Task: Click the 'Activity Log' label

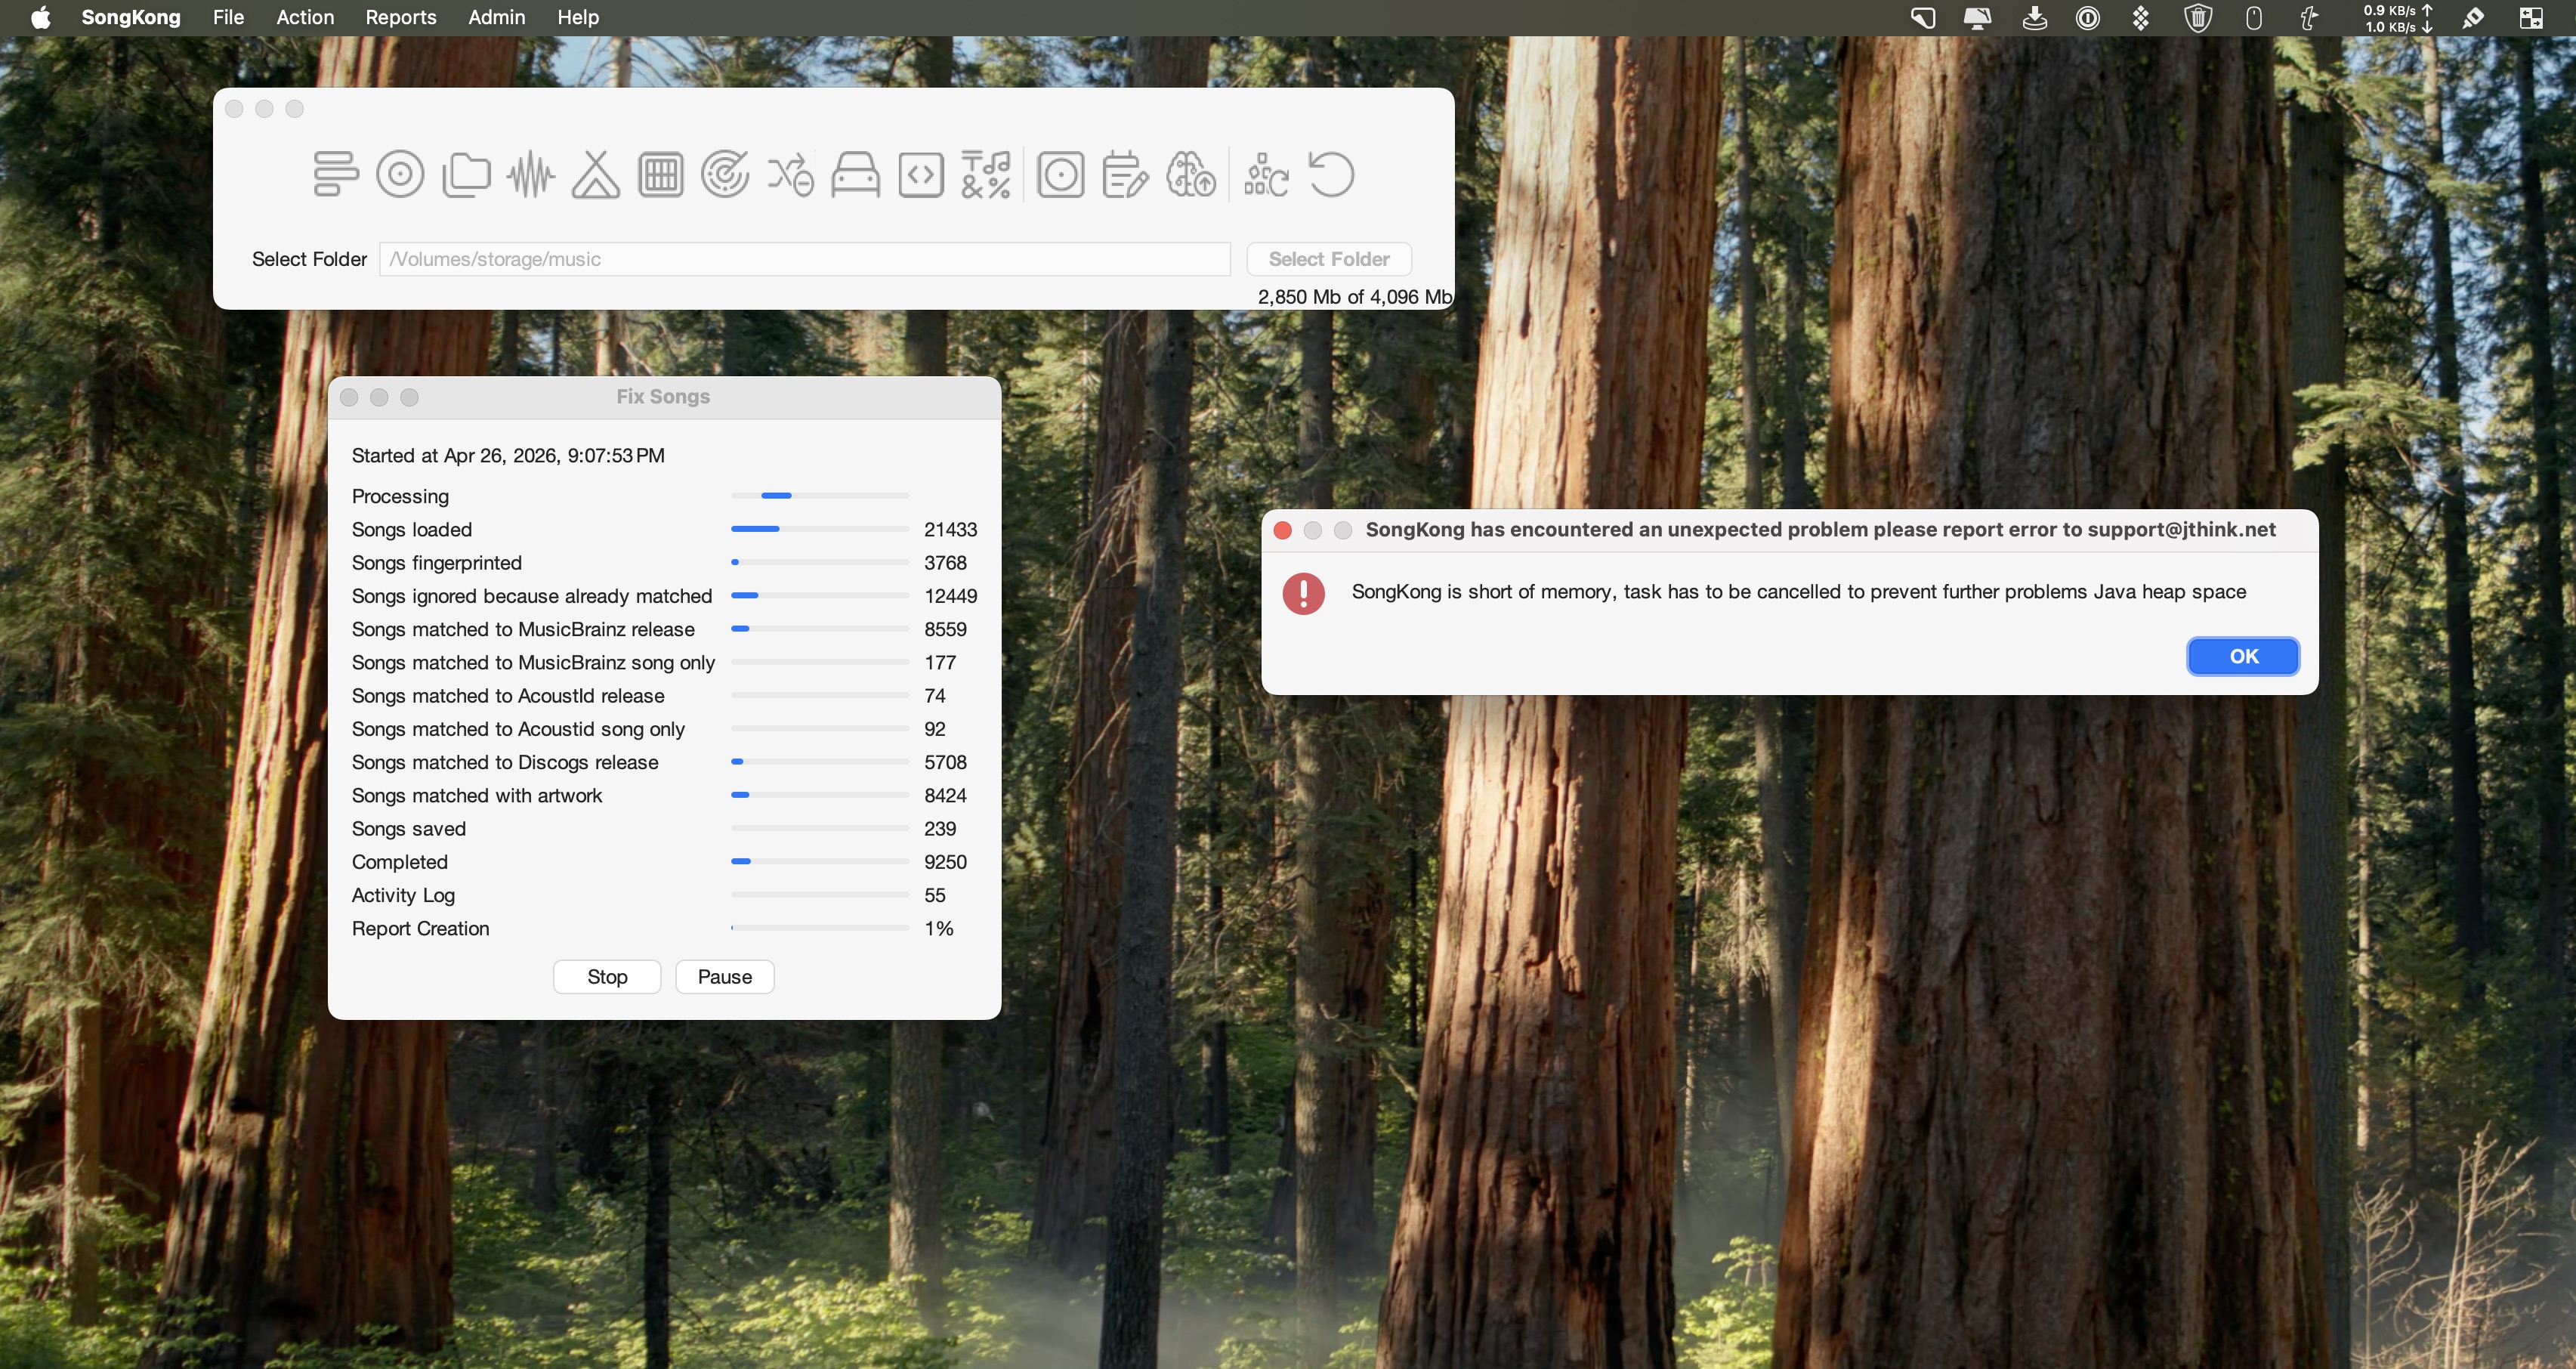Action: click(403, 896)
